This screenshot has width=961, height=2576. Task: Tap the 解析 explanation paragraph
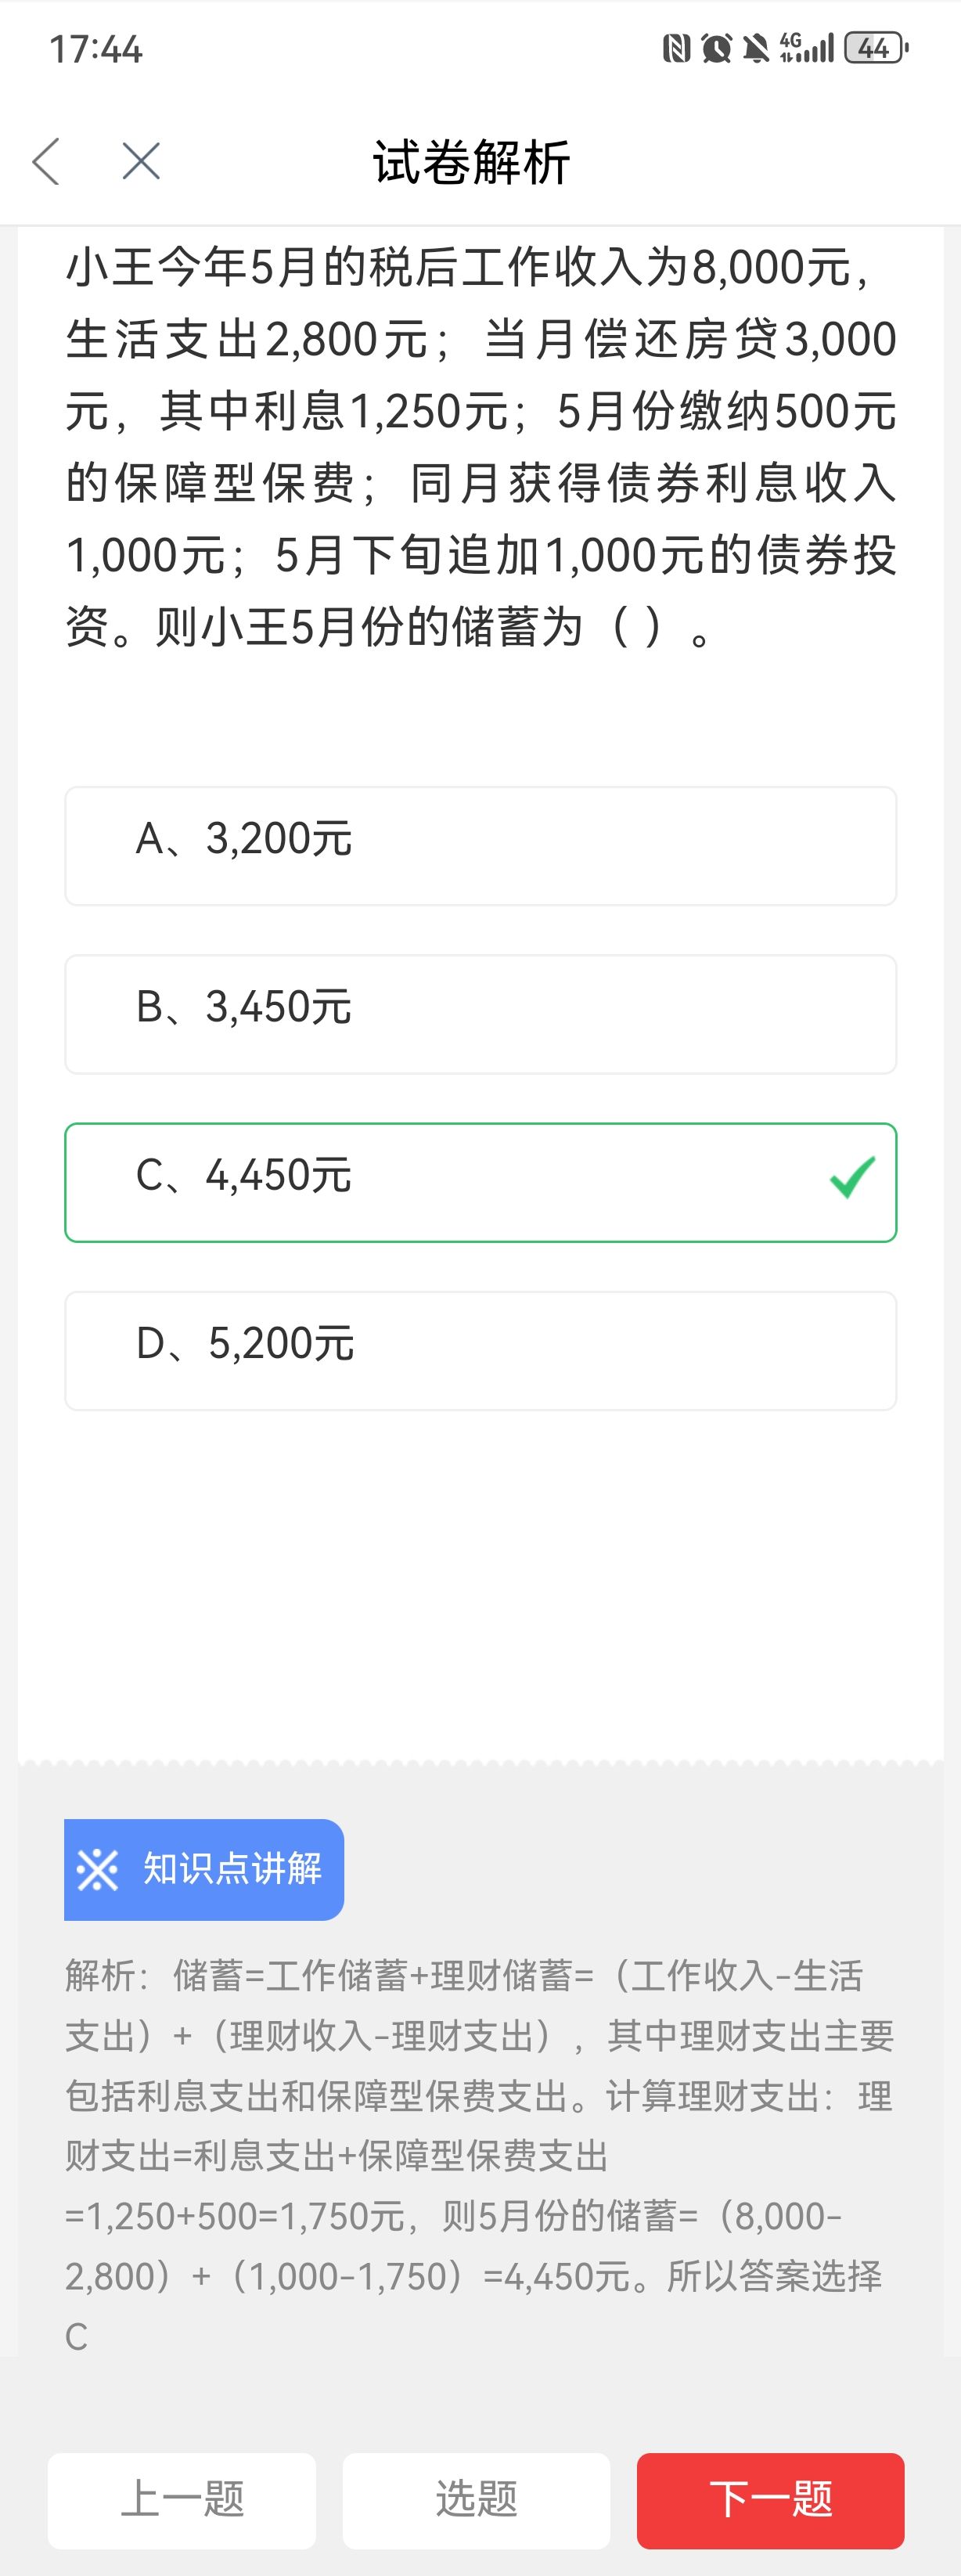480,2154
